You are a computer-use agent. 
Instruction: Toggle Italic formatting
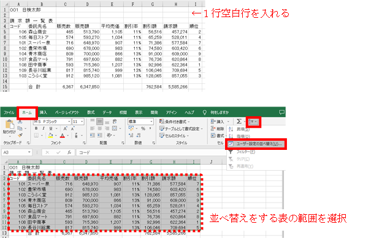(x=44, y=128)
